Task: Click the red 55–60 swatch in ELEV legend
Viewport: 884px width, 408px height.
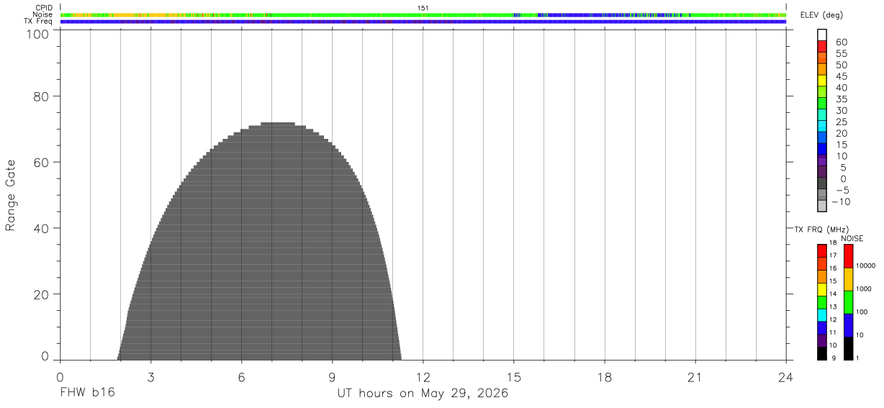Action: point(822,47)
